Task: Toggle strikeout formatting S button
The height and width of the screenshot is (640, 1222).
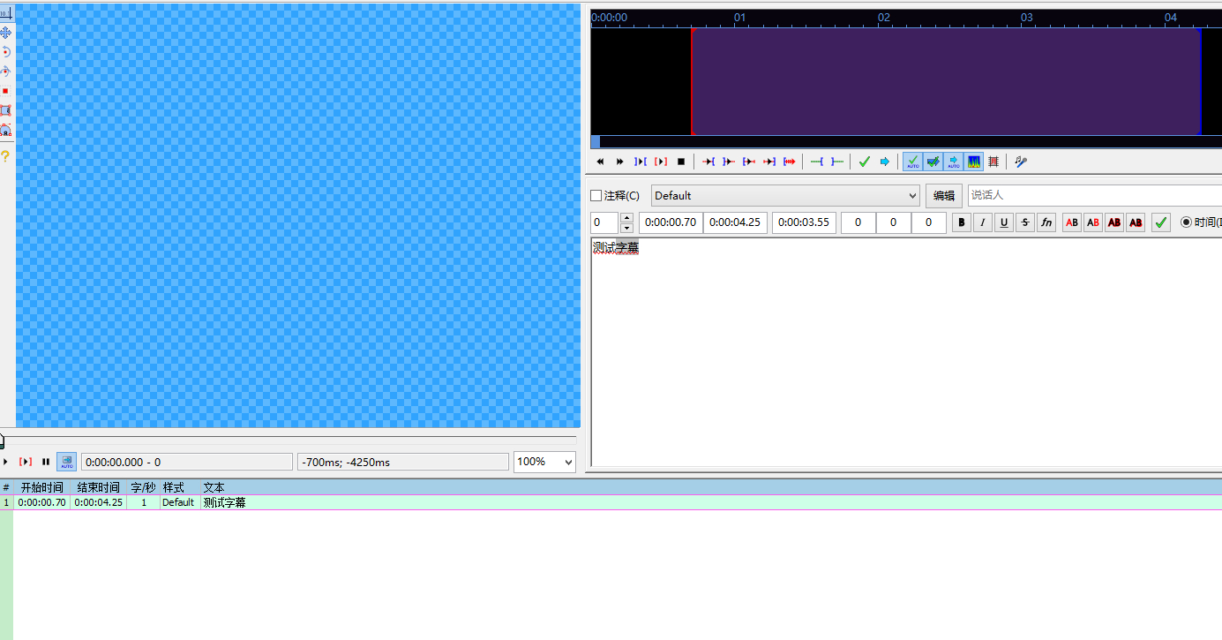Action: 1025,222
